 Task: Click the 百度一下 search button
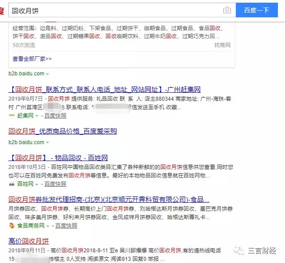point(257,10)
